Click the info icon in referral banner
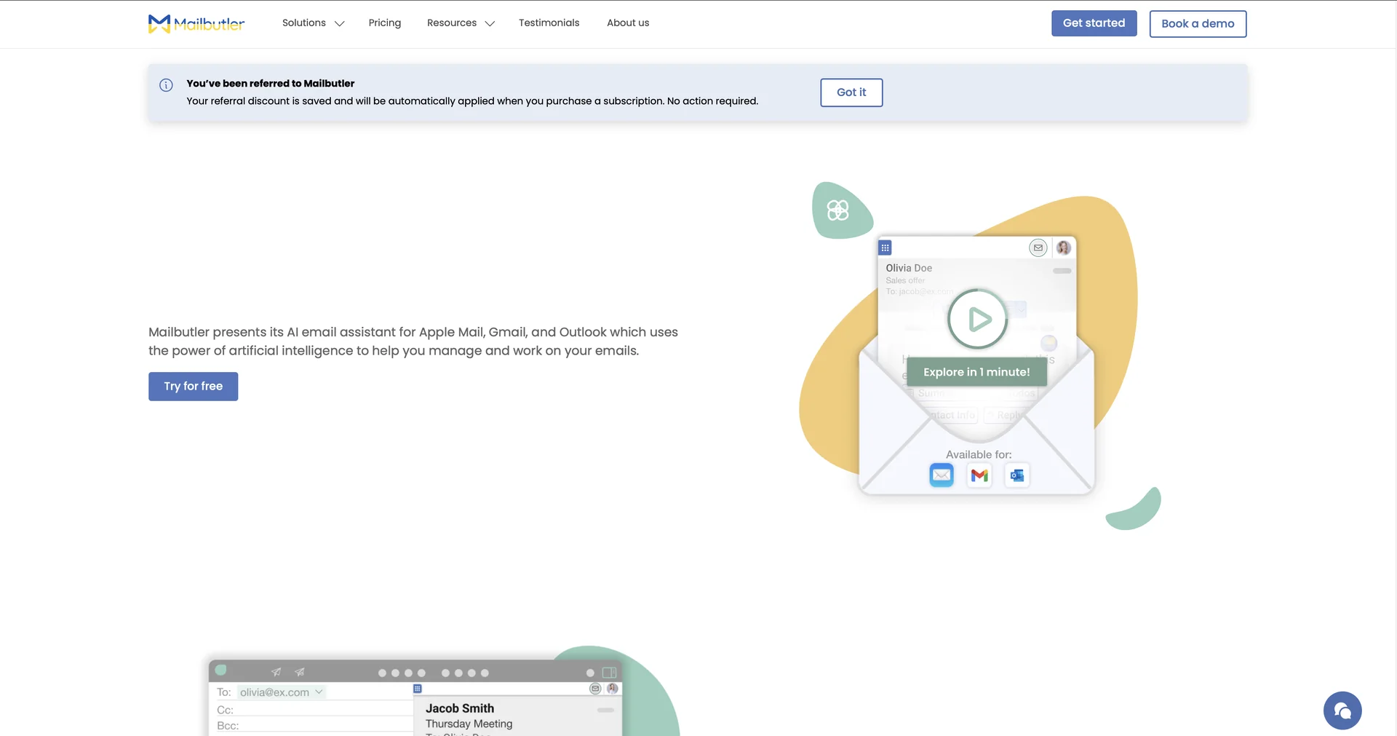This screenshot has width=1397, height=736. [x=166, y=85]
